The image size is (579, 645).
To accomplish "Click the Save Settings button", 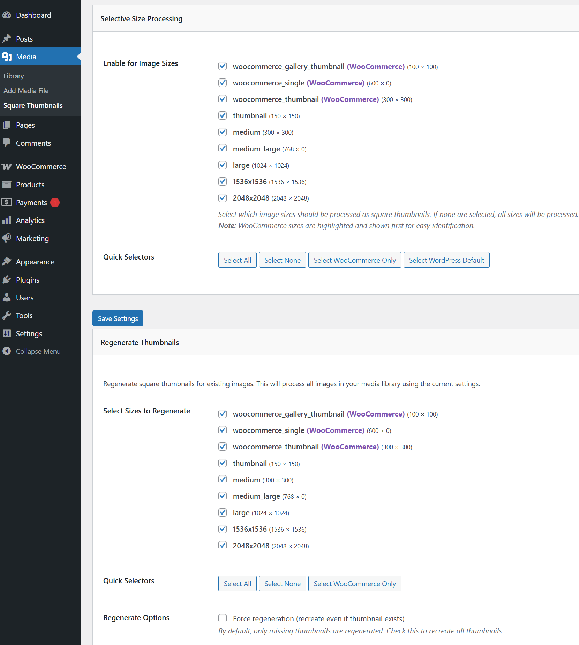I will (x=118, y=318).
